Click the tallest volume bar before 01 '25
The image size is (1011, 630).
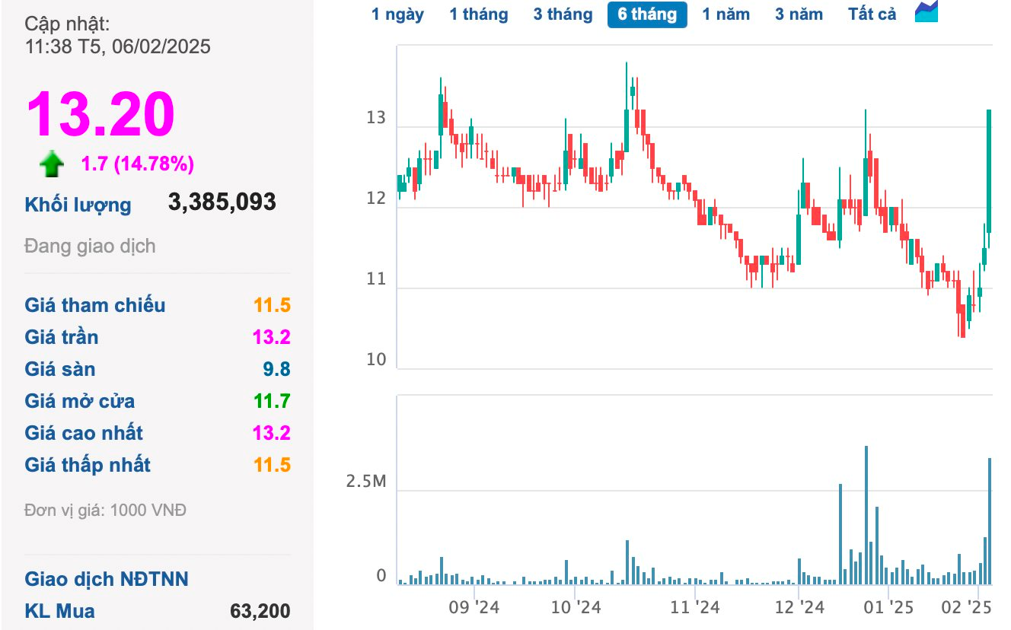866,515
